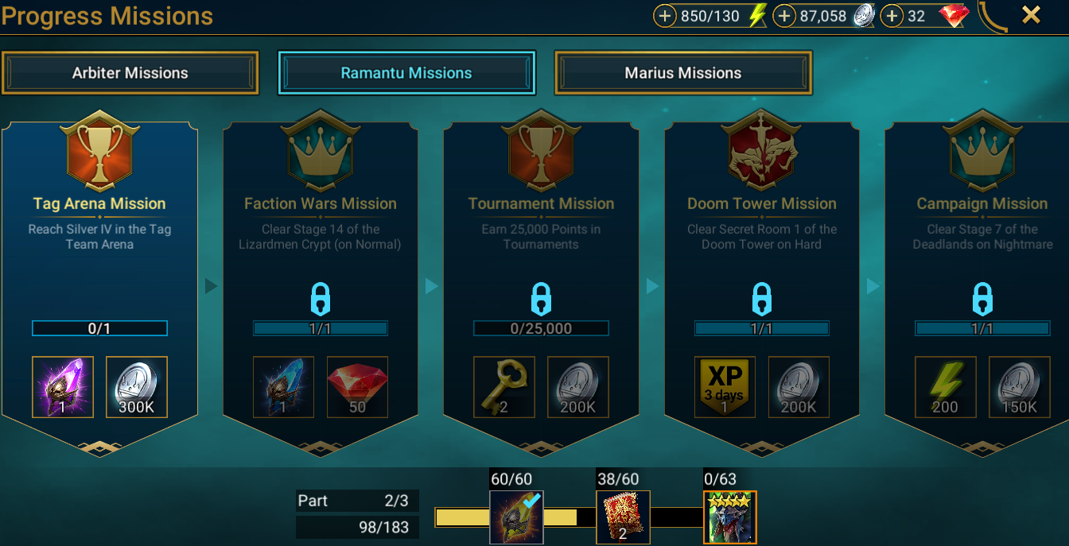Select the XP 3 days boost reward

[725, 387]
